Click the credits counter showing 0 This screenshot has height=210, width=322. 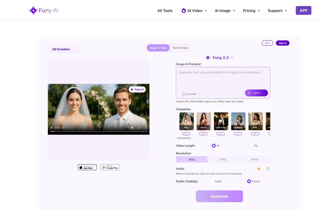pos(267,43)
